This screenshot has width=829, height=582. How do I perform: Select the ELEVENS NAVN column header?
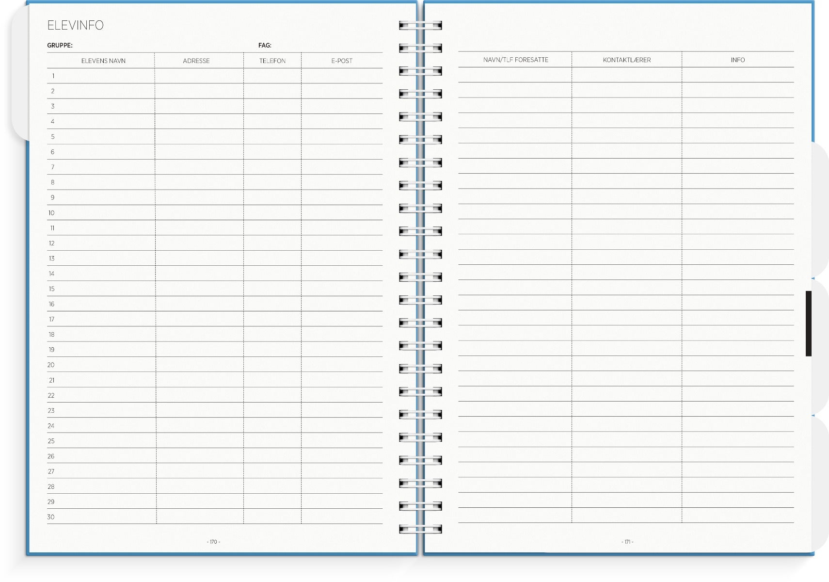[x=103, y=61]
